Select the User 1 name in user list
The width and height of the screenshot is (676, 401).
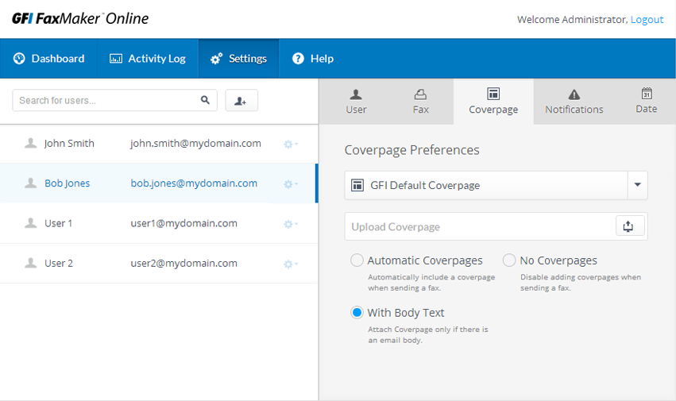coord(58,223)
